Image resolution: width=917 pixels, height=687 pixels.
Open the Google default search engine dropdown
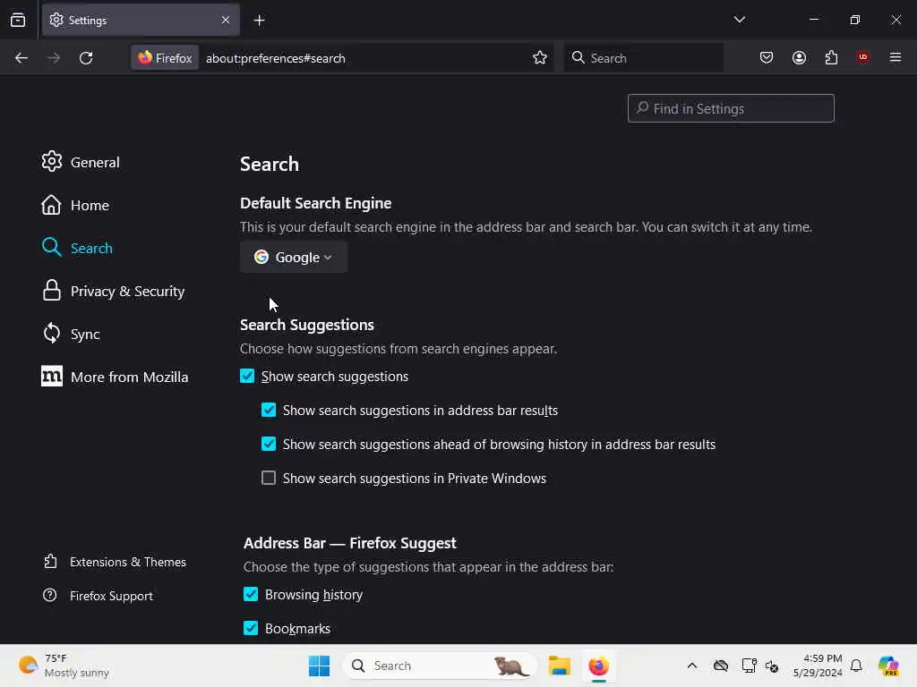294,257
